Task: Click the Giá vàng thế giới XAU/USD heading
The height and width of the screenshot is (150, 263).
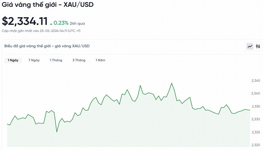Action: tap(48, 5)
